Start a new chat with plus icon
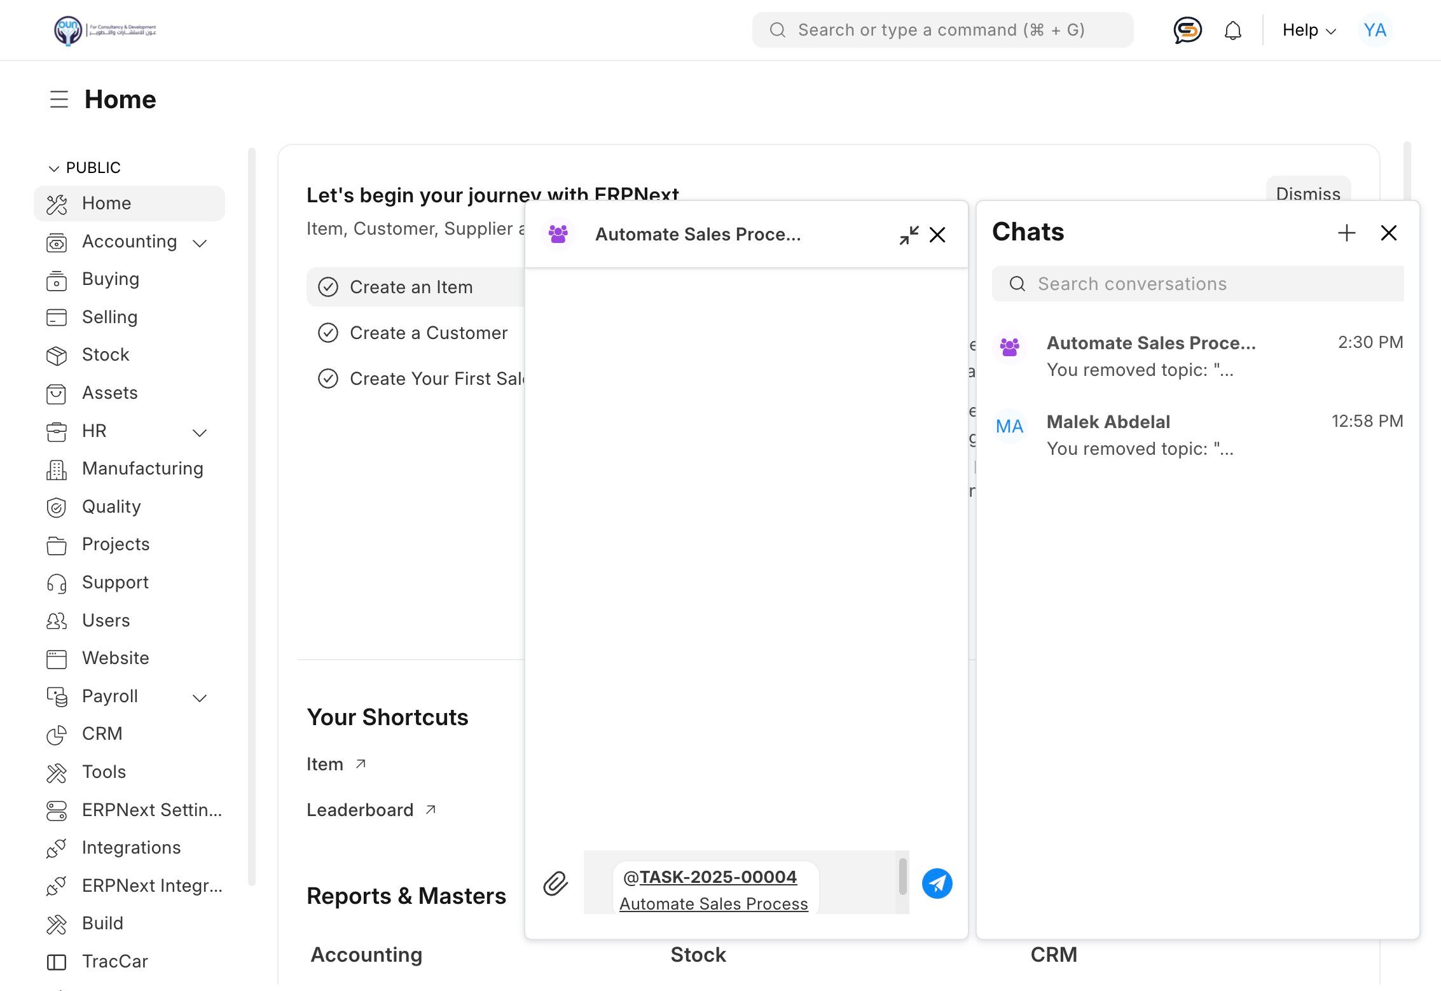1441x991 pixels. pyautogui.click(x=1346, y=233)
